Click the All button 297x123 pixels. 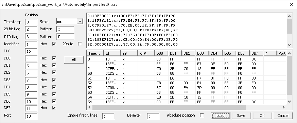74,60
